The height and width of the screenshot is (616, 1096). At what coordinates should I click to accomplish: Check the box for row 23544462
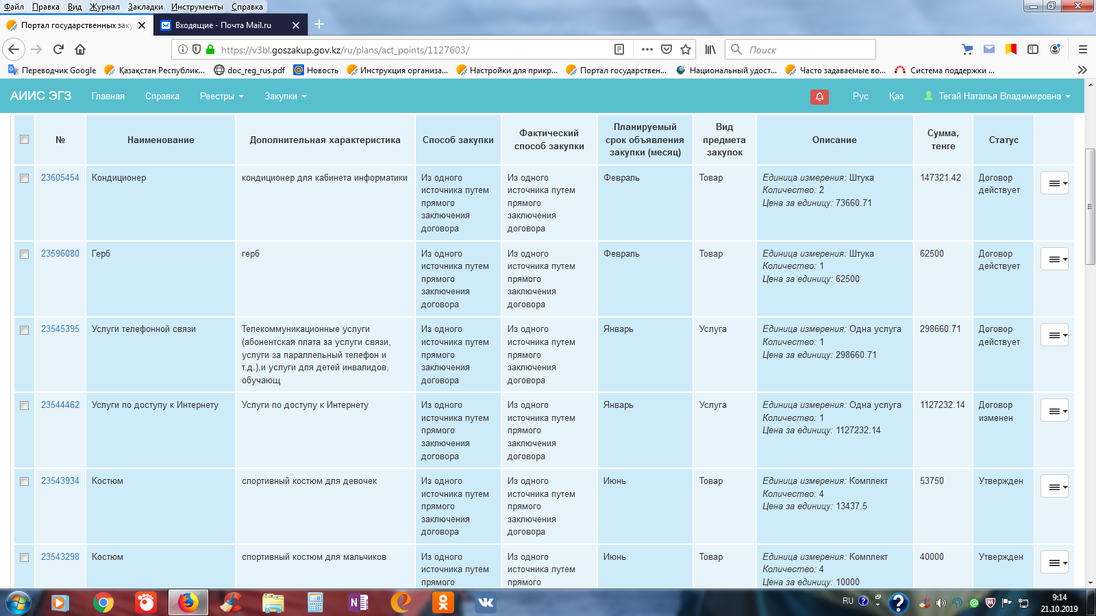[x=25, y=405]
